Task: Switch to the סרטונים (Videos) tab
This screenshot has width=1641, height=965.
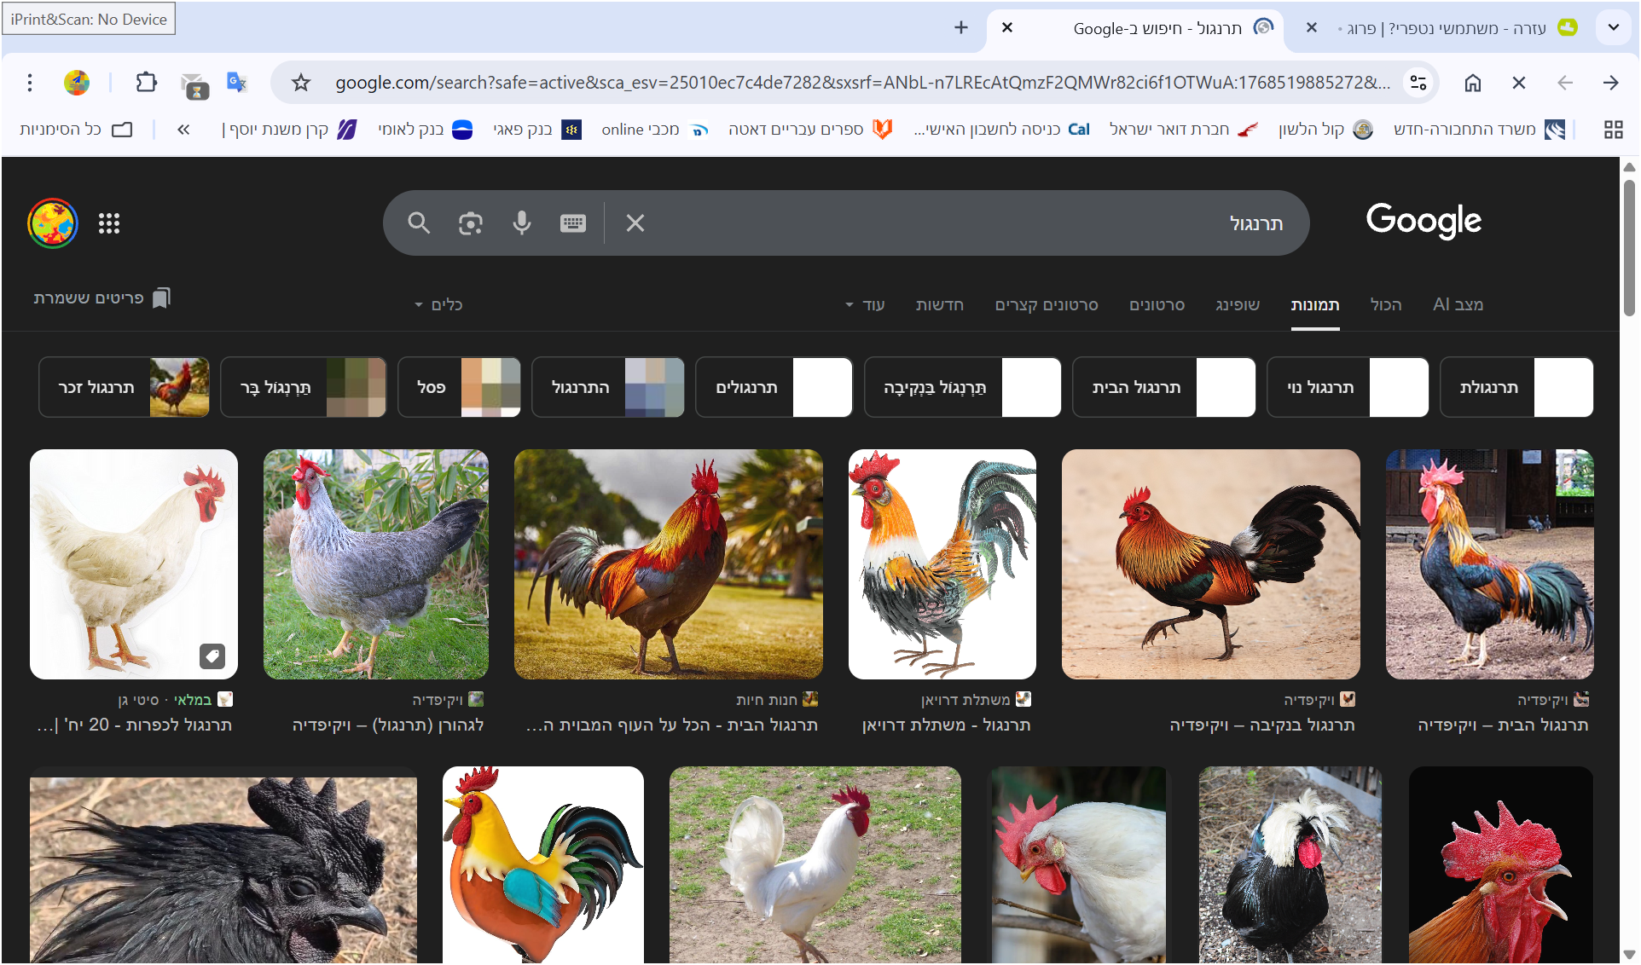Action: tap(1157, 304)
